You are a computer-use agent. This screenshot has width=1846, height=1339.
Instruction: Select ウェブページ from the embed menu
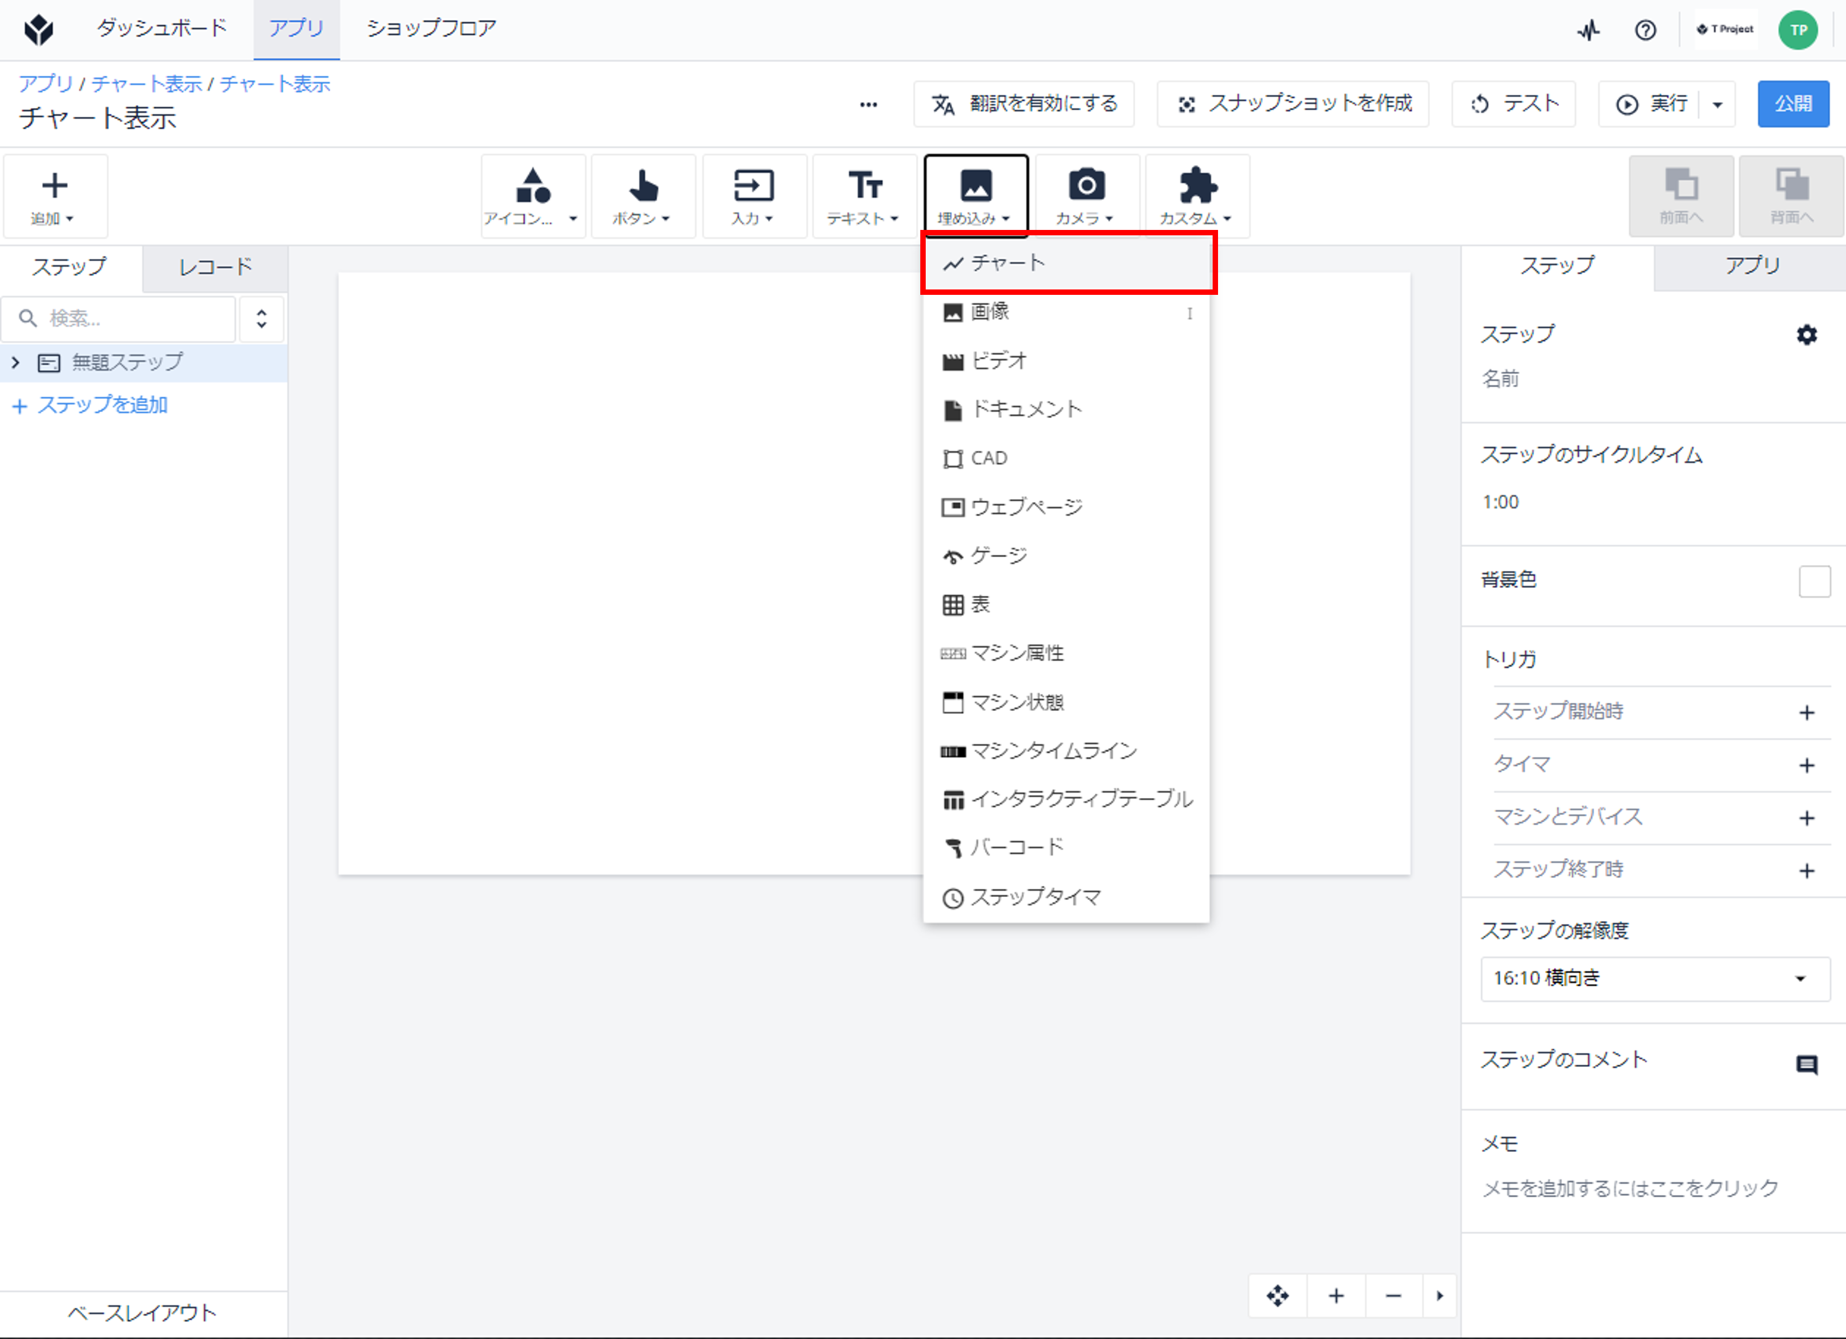[1067, 507]
